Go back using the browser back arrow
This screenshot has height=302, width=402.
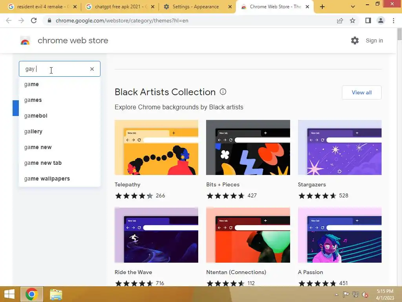point(9,20)
